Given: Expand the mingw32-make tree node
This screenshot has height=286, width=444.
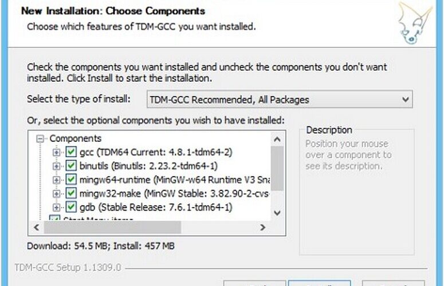Looking at the screenshot, I should click(56, 193).
